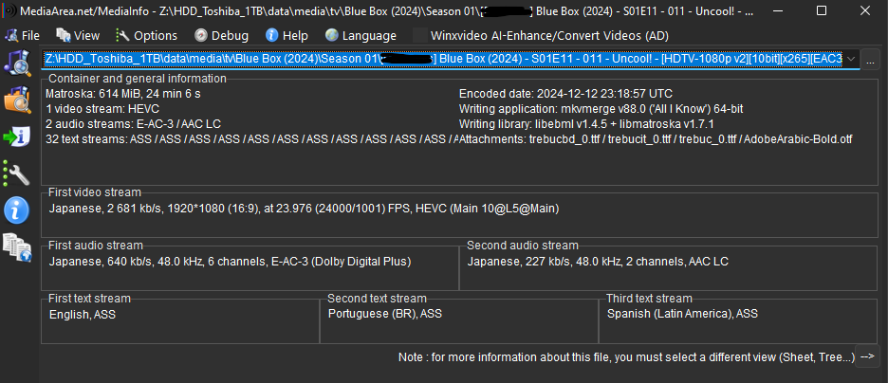Open Preferences via the wrench sidebar icon
Screen dimensions: 888x383
17,173
